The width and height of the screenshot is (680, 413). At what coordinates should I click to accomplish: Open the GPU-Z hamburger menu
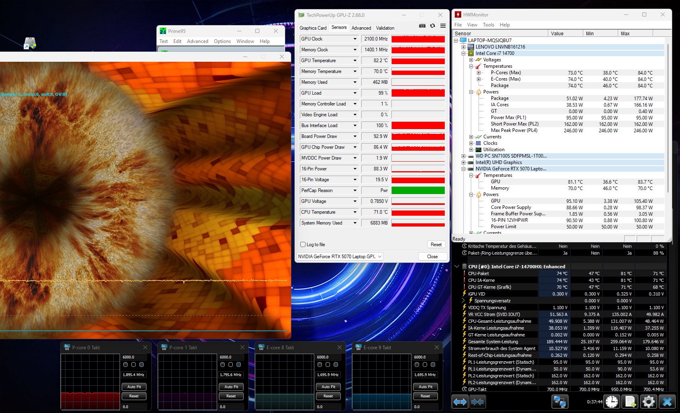coord(443,26)
